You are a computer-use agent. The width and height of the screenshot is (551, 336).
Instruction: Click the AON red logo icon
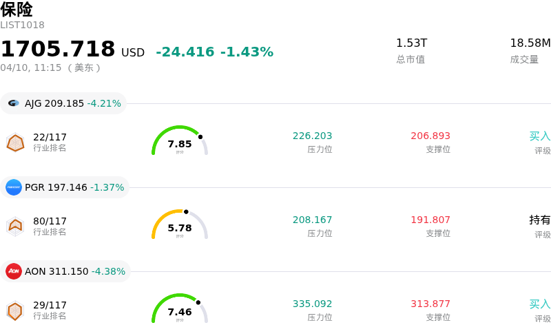click(14, 271)
